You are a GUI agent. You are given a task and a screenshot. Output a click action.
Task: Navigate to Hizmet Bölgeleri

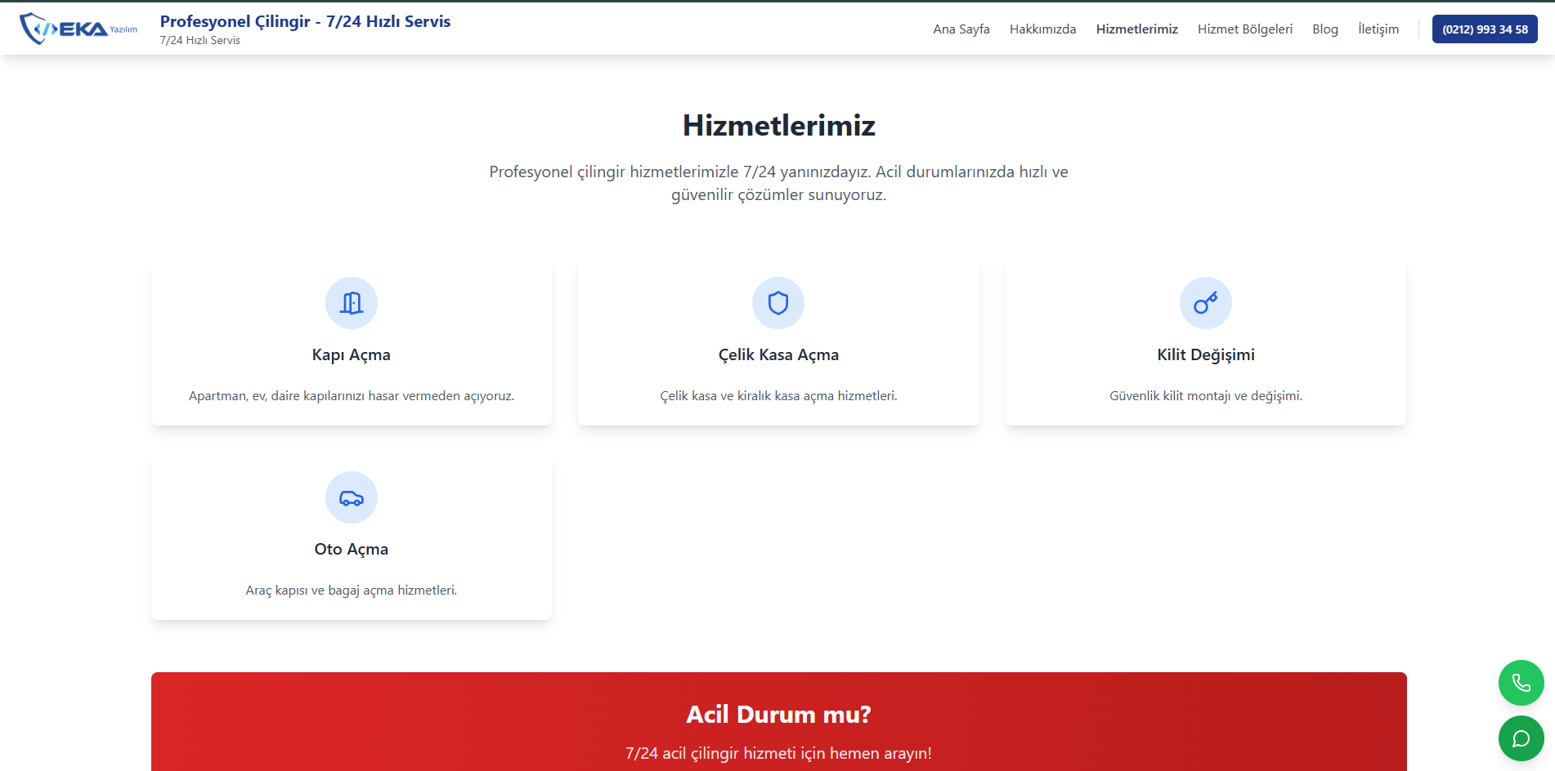pyautogui.click(x=1245, y=29)
